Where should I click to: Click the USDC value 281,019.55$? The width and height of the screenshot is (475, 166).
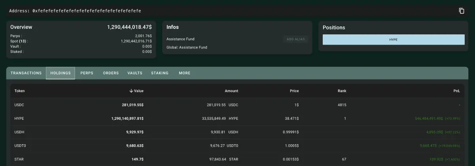(132, 105)
